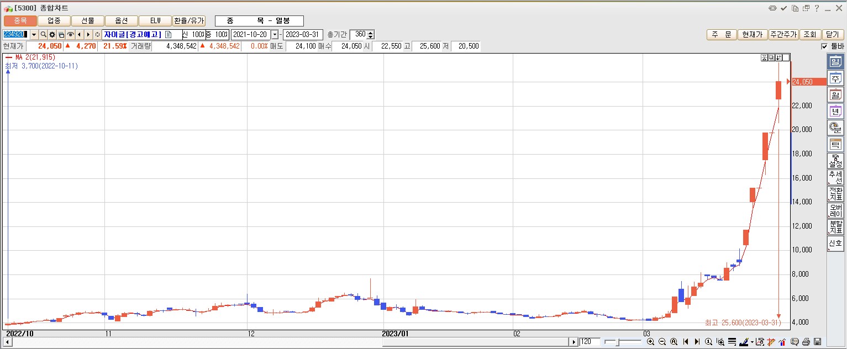
Task: Switch to the 업종 tab
Action: 54,21
